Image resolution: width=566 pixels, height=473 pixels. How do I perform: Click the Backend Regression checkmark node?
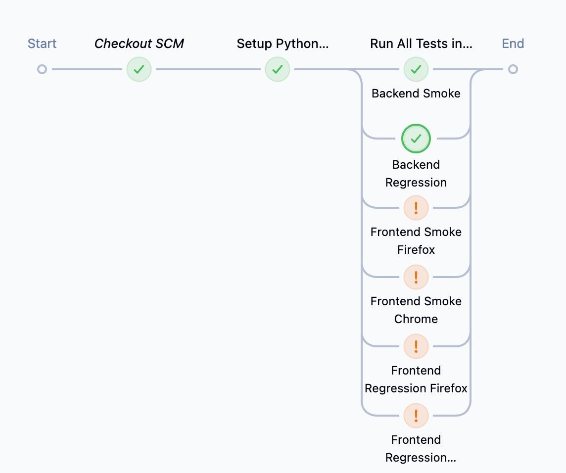[x=416, y=139]
